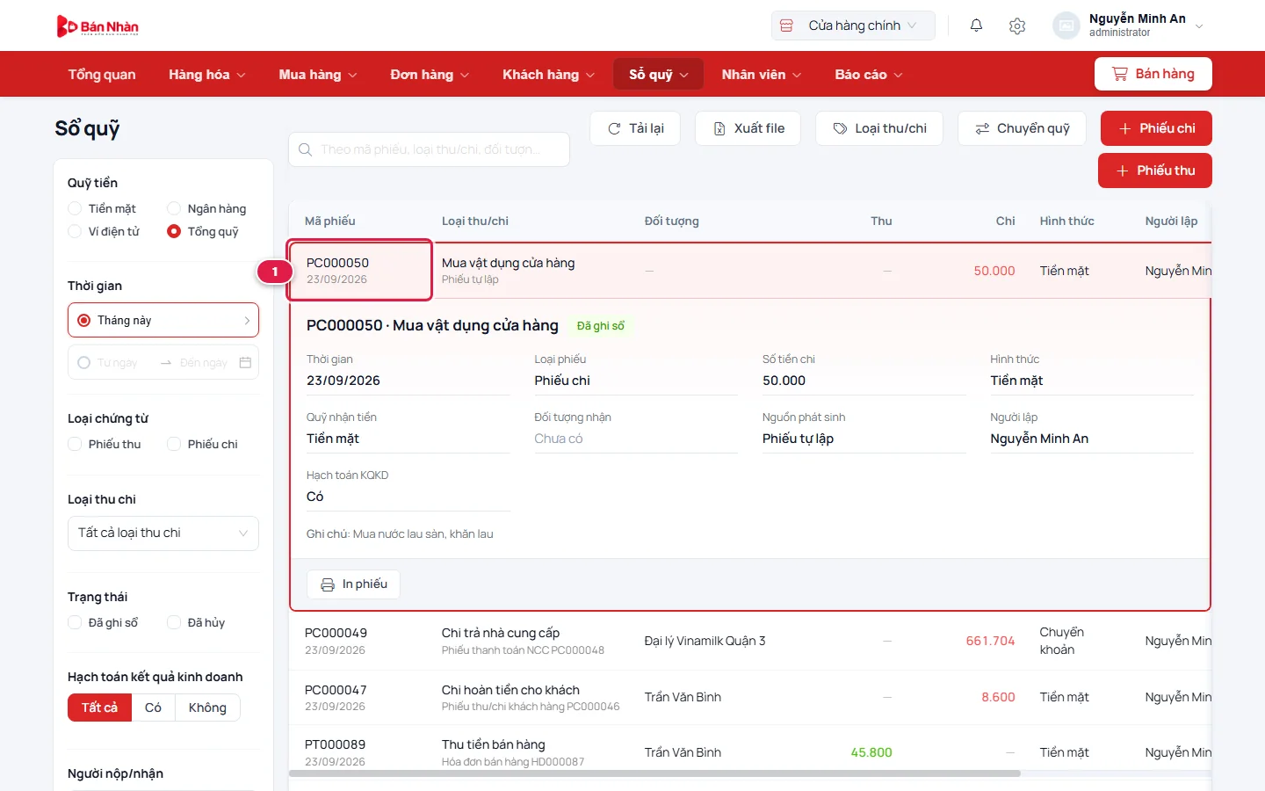The width and height of the screenshot is (1265, 791).
Task: Click the store icon beside Cửa hàng chính
Action: point(787,25)
